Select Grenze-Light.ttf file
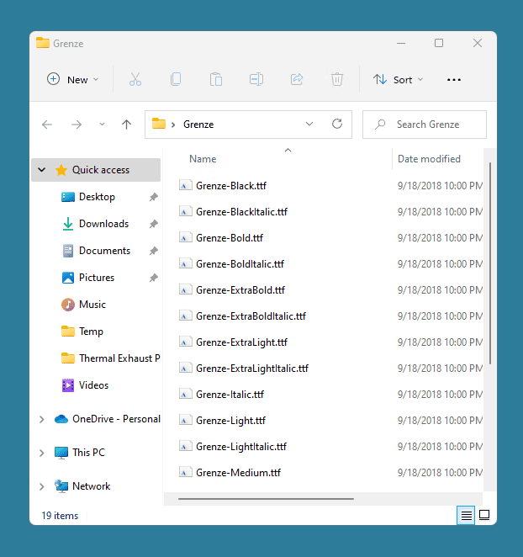 (230, 421)
